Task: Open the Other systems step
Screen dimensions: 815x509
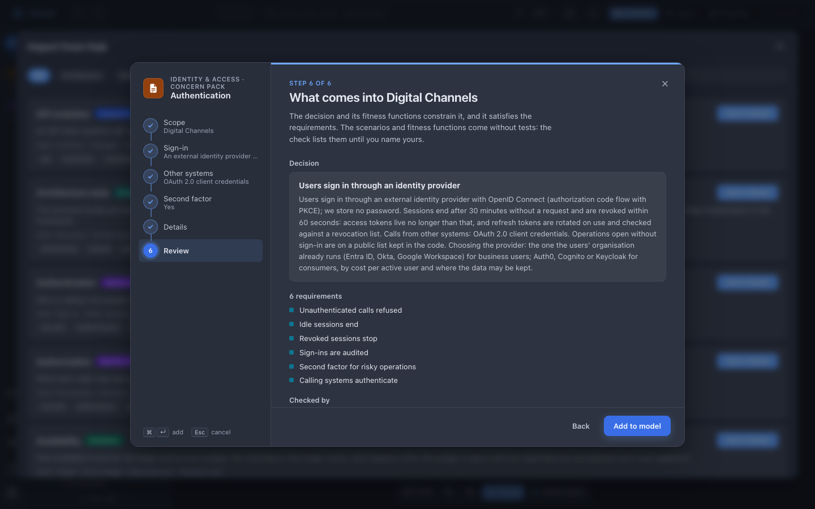Action: (200, 177)
